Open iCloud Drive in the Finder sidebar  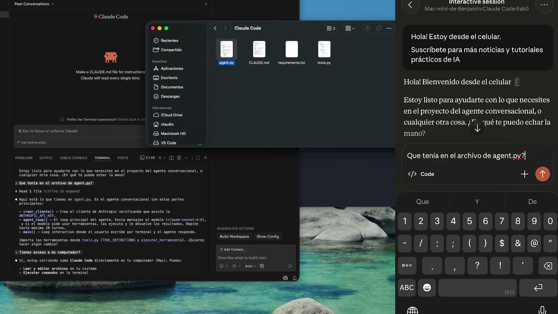pyautogui.click(x=171, y=115)
